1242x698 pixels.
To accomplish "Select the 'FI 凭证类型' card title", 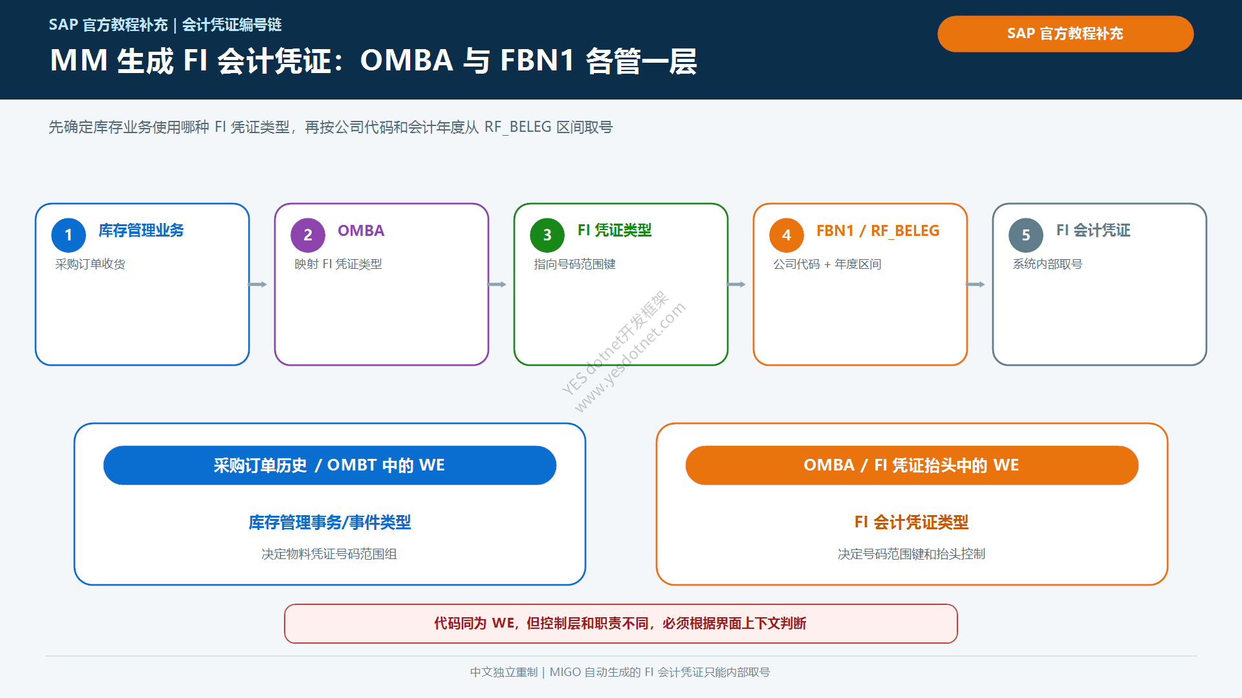I will 615,231.
